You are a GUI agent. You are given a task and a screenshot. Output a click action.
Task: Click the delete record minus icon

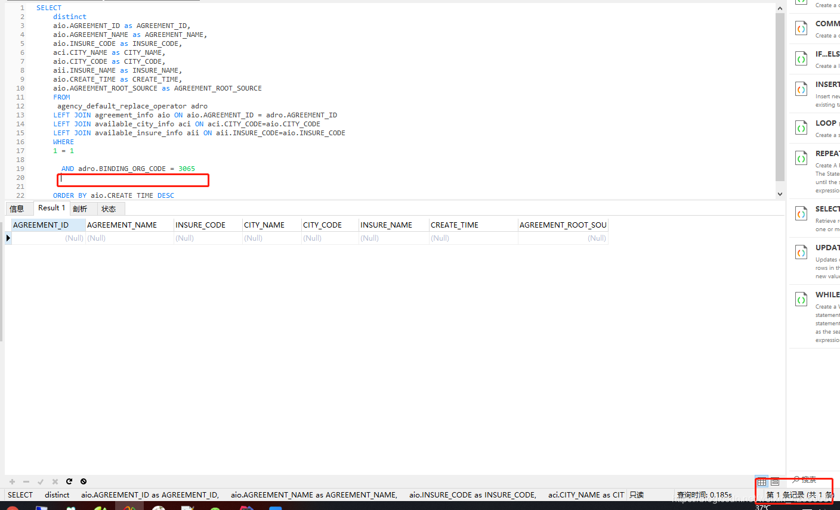click(26, 481)
